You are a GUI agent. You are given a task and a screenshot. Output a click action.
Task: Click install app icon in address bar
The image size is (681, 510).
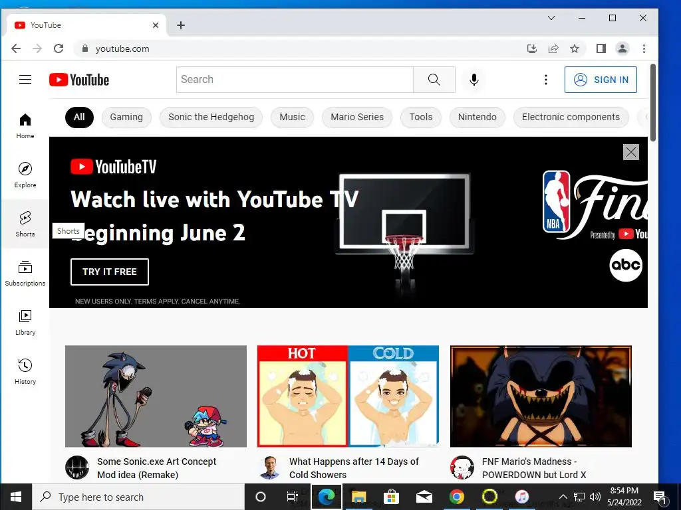point(531,48)
